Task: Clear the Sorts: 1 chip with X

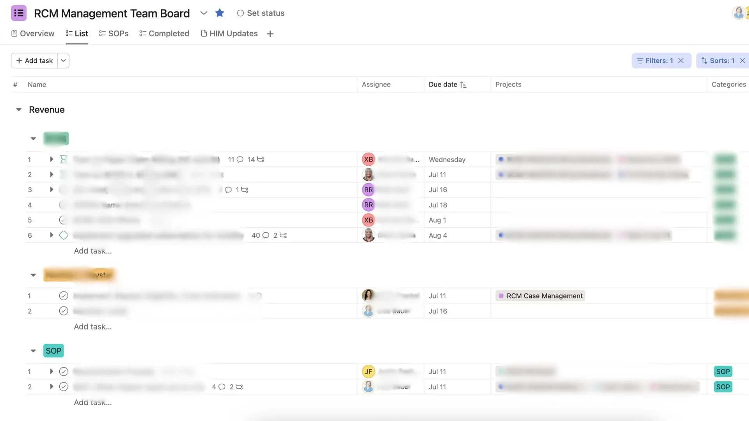Action: coord(742,61)
